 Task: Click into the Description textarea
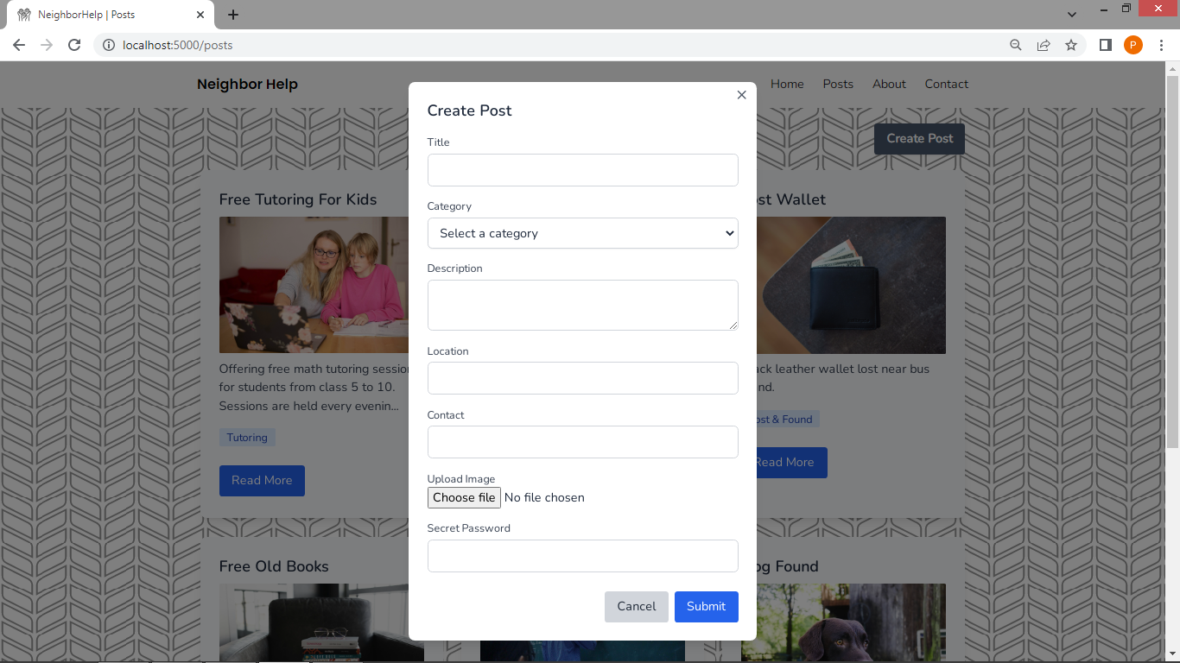[x=583, y=305]
